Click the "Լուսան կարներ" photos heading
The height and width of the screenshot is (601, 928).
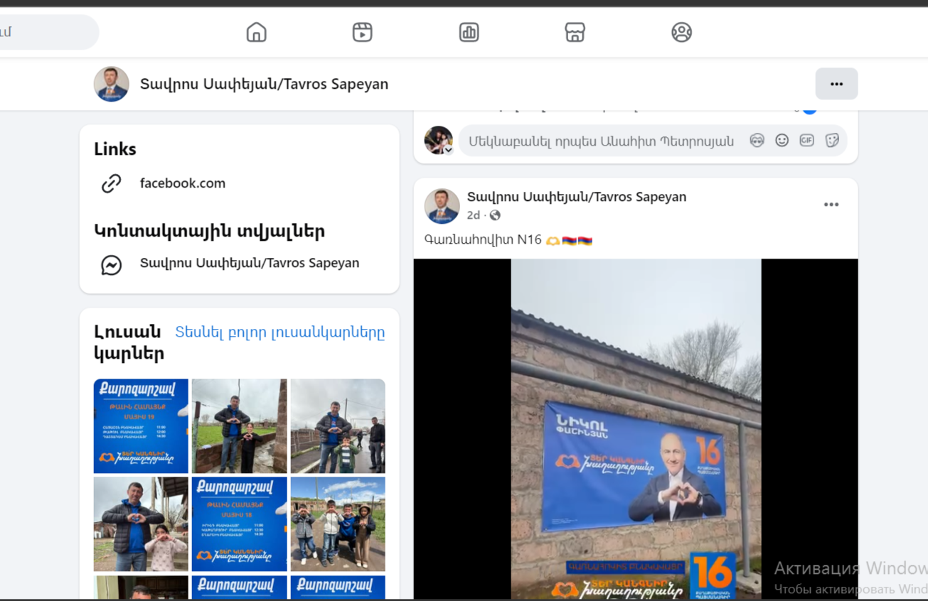[x=129, y=342]
